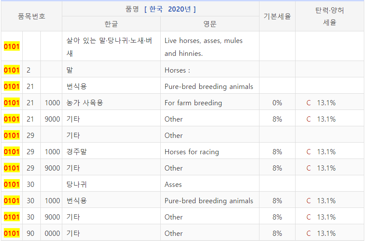Click C marker in 0101 29 9000 row
This screenshot has height=241, width=366.
click(x=308, y=168)
